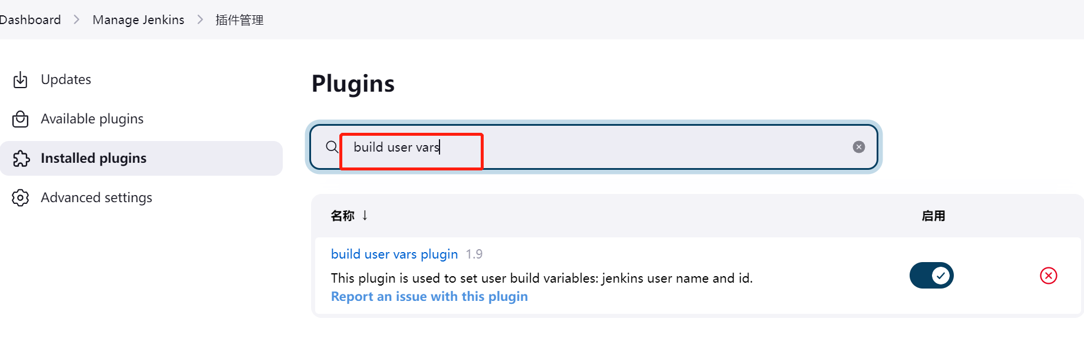The image size is (1084, 352).
Task: Click the Available plugins bag icon
Action: click(21, 119)
